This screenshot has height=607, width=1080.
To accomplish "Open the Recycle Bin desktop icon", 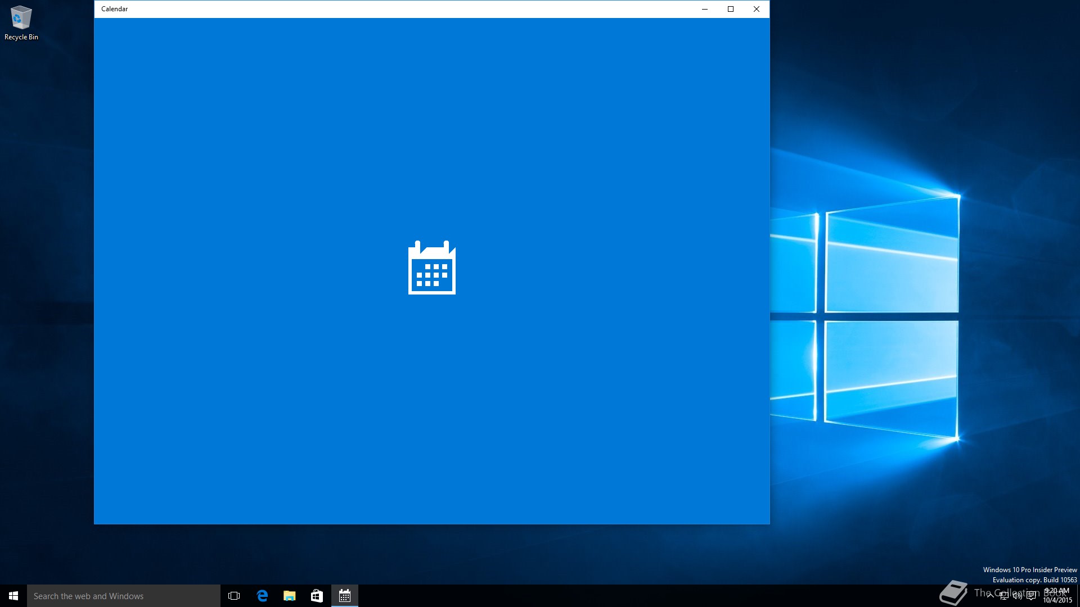I will click(x=21, y=22).
